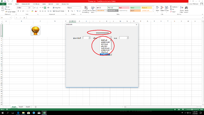
Task: Toggle Italic formatting
Action: point(20,11)
